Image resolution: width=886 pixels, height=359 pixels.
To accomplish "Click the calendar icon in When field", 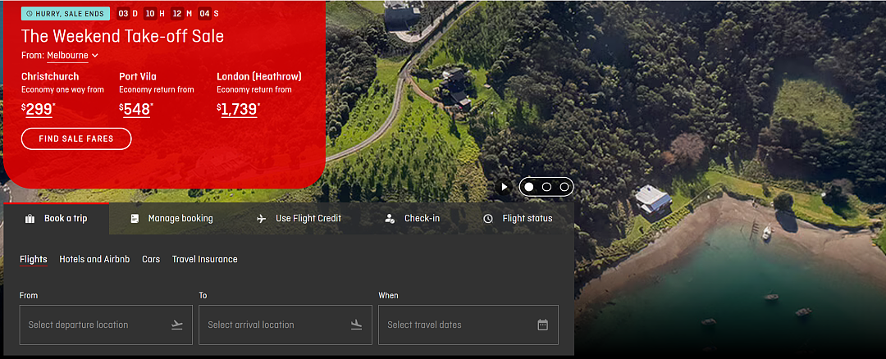I will pos(542,325).
